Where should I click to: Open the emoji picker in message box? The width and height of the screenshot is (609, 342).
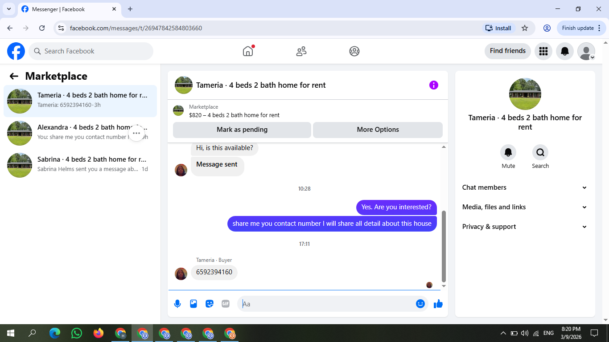pos(420,304)
